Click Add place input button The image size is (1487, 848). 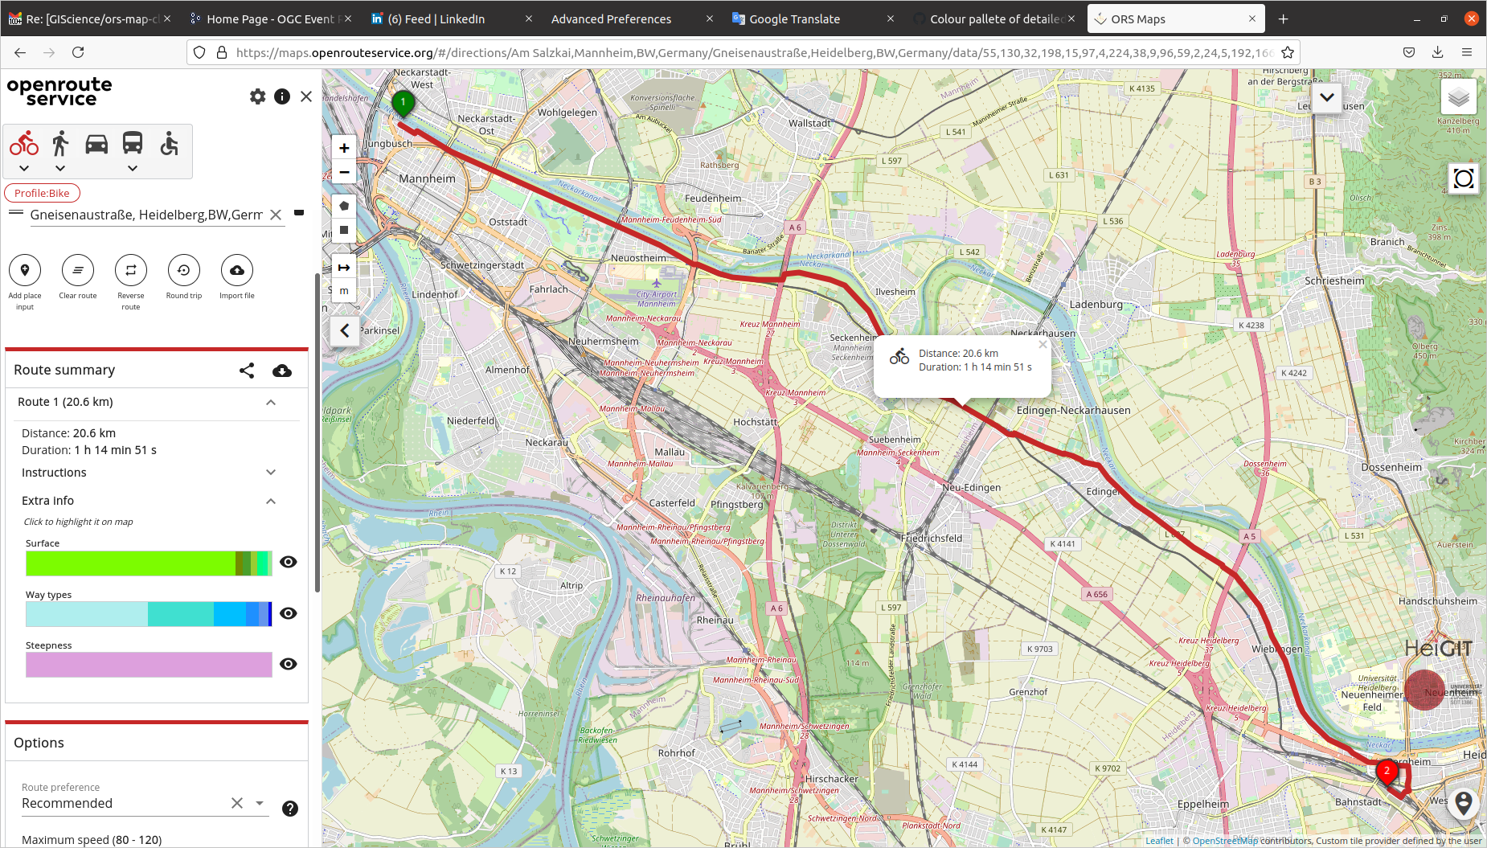25,270
